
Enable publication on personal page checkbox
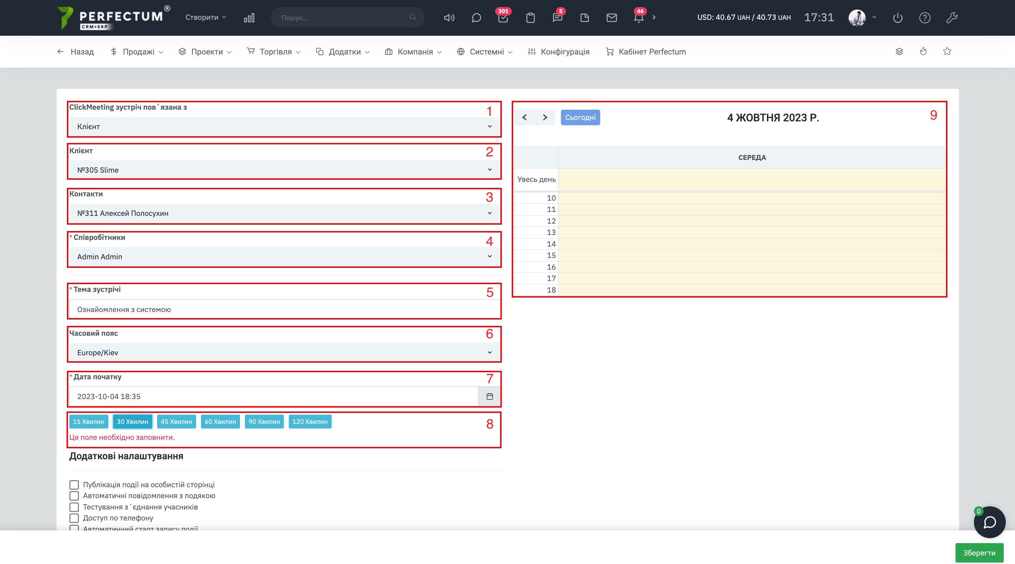74,484
